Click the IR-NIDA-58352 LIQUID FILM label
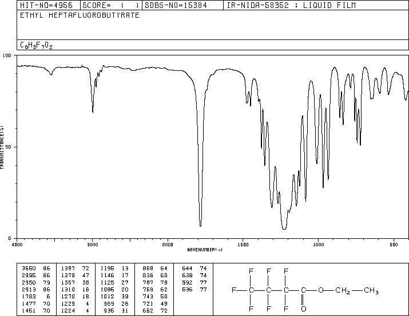 tap(291, 5)
